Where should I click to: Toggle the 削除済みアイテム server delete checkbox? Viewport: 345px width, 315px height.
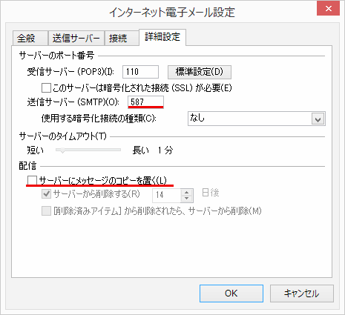(x=46, y=211)
